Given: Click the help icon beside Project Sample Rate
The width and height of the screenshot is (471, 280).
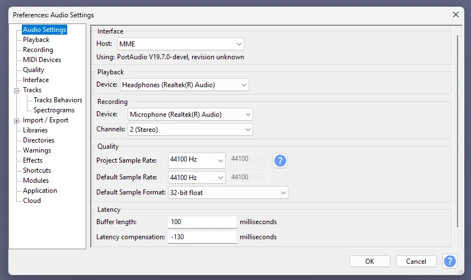Looking at the screenshot, I should 280,161.
